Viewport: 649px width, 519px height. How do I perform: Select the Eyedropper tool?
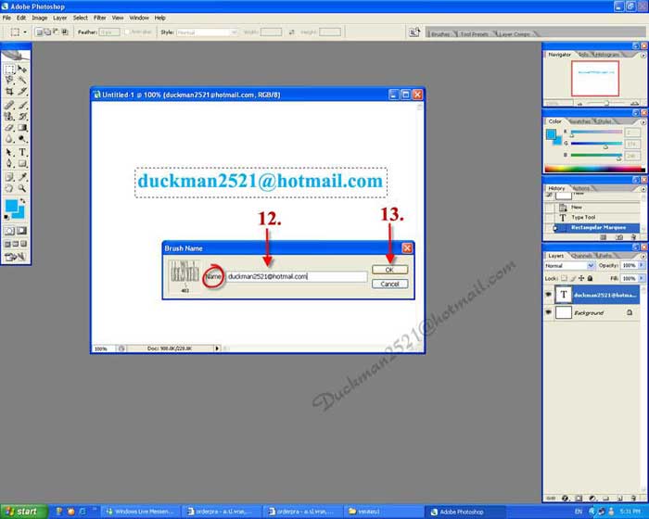pos(22,177)
